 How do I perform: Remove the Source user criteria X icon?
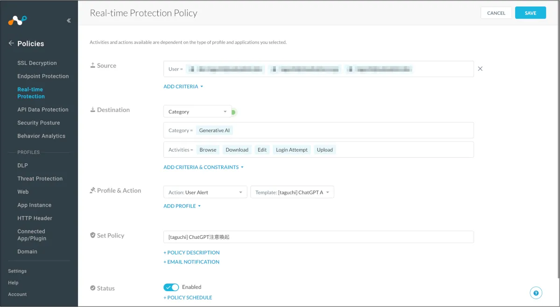coord(480,69)
